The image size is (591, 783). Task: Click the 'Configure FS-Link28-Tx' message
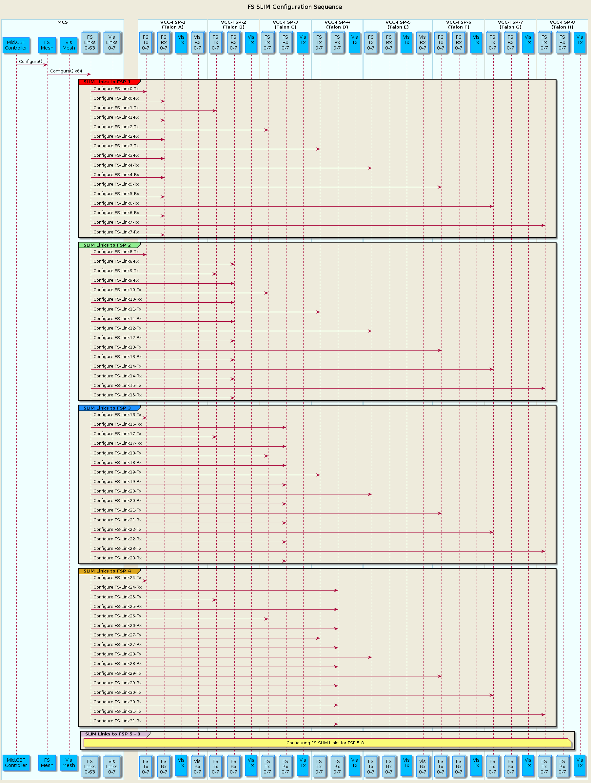point(117,654)
